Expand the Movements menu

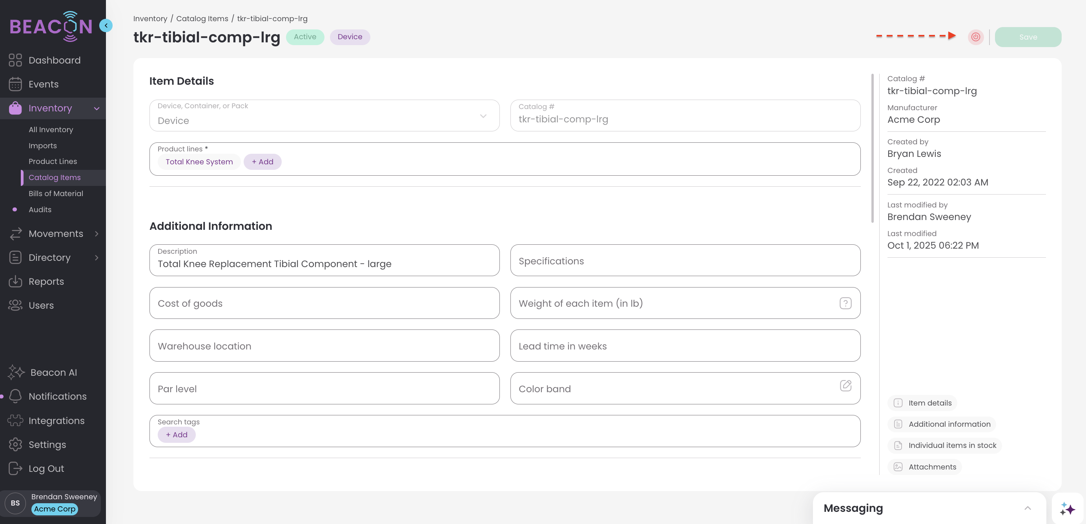(56, 234)
